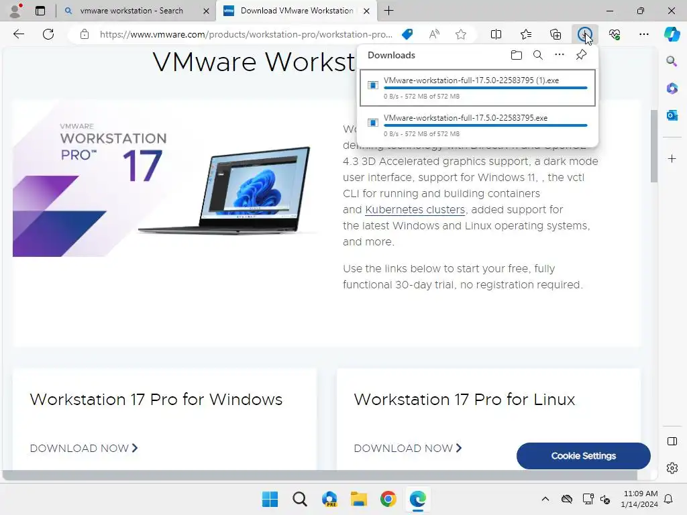Launch Google Chrome from taskbar
The height and width of the screenshot is (515, 687).
tap(388, 499)
